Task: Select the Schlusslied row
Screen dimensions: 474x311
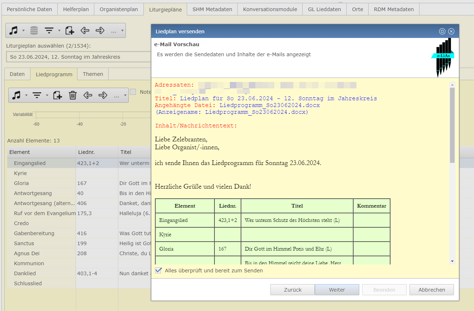Action: 79,283
